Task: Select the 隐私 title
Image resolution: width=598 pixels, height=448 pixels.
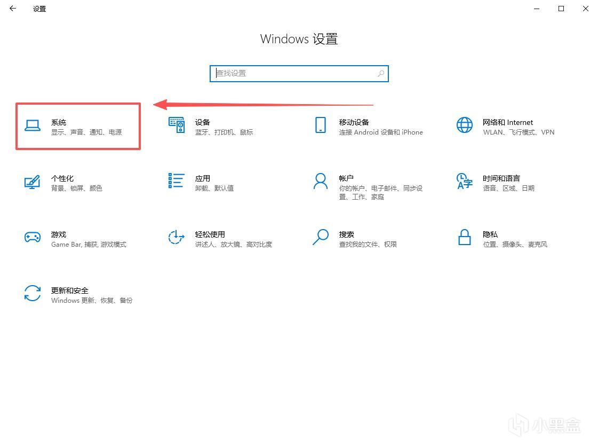Action: click(490, 234)
